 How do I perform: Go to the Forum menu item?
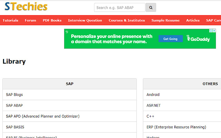pos(30,20)
